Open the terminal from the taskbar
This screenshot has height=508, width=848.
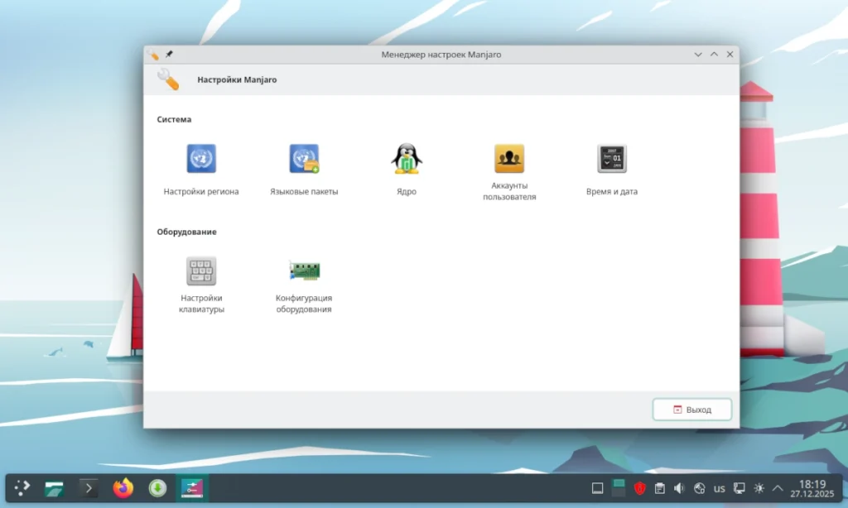pos(89,488)
